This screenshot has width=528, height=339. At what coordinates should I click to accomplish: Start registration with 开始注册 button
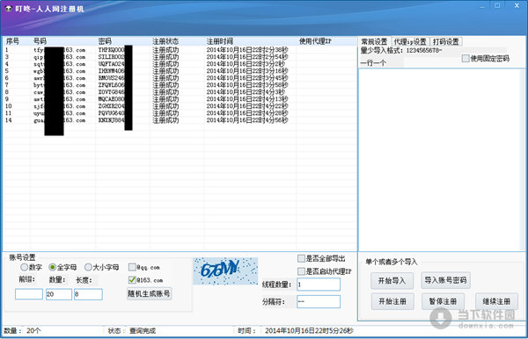(392, 301)
